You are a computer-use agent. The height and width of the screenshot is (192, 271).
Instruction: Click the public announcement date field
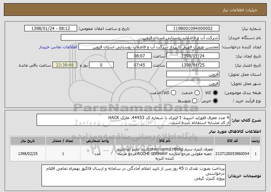point(51,29)
